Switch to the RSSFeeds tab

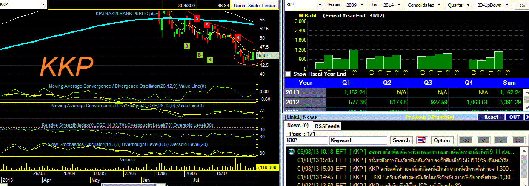click(327, 126)
